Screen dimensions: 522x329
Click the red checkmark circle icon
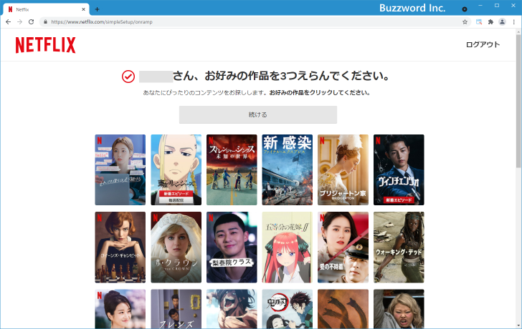click(x=128, y=77)
